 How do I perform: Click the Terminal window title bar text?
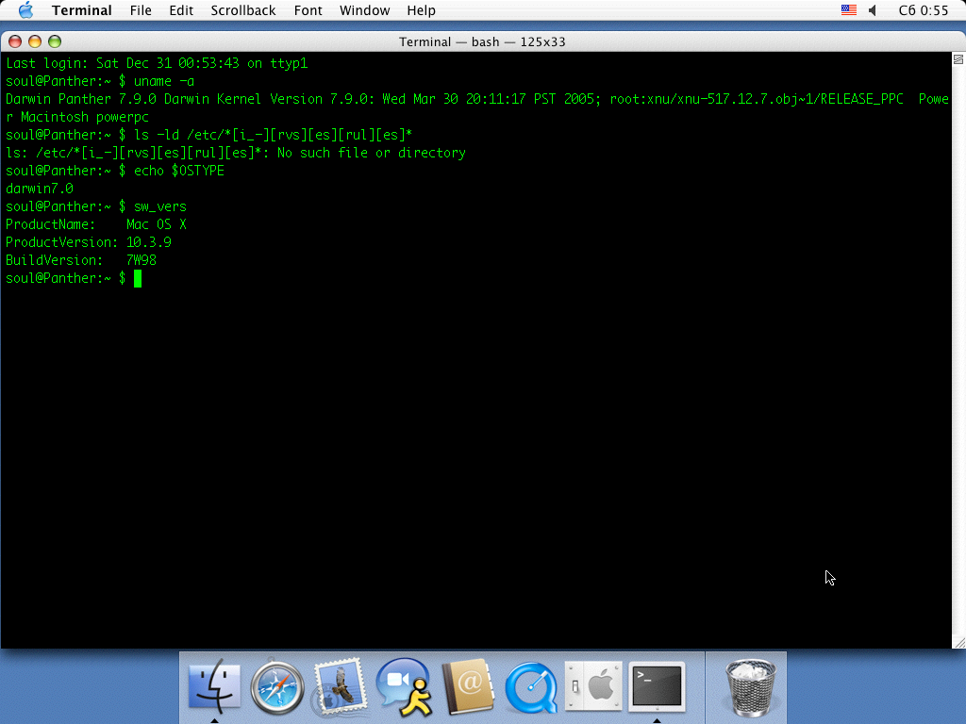tap(482, 41)
